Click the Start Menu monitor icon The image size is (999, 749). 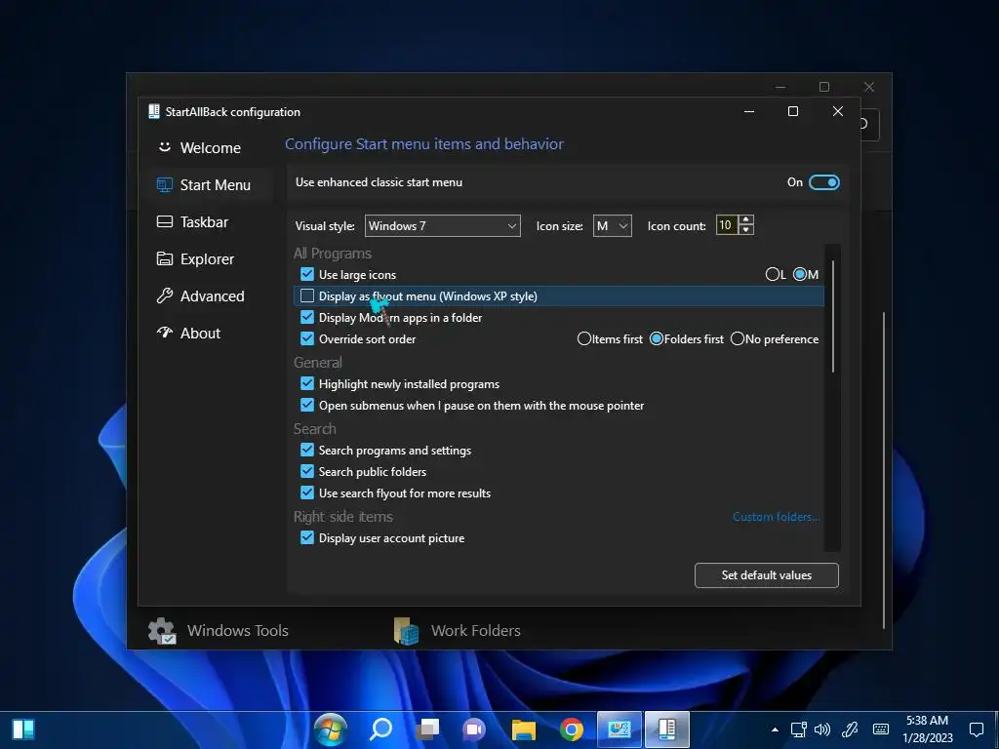164,184
